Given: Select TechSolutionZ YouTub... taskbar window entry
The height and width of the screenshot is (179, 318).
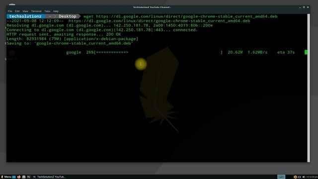Looking at the screenshot, I should pos(49,177).
